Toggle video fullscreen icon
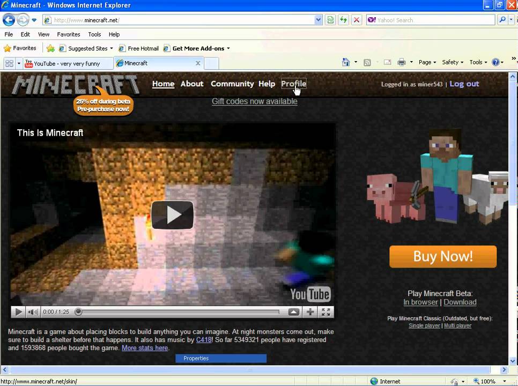The width and height of the screenshot is (518, 386). 325,312
